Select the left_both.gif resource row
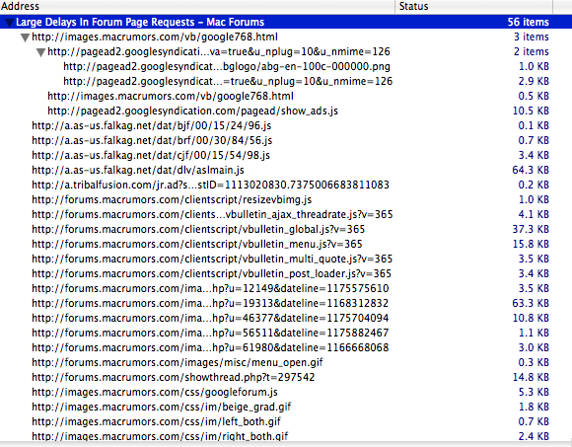Image resolution: width=572 pixels, height=447 pixels. click(286, 421)
